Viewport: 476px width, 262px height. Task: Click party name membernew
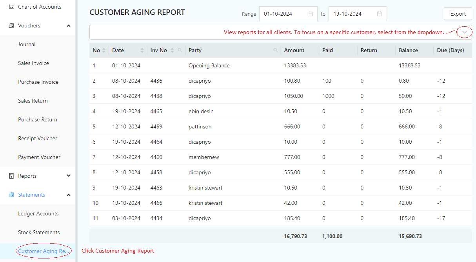click(204, 157)
